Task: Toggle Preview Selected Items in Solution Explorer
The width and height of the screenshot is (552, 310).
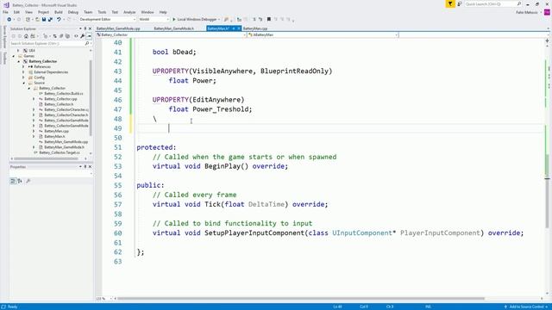Action: pos(89,36)
